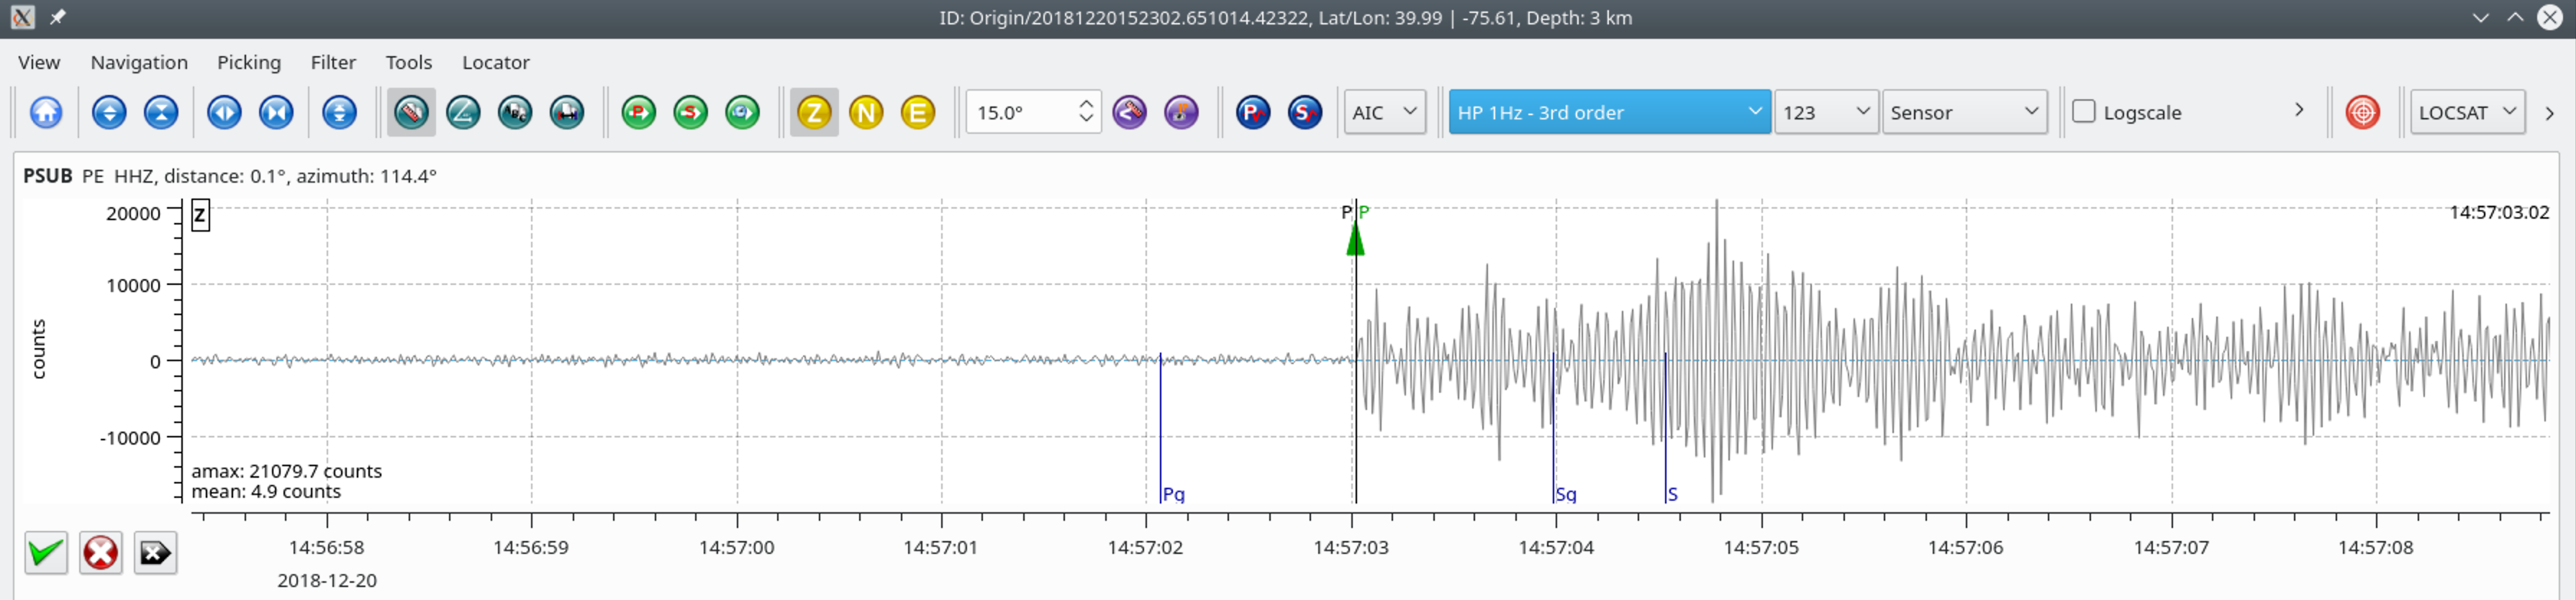Click the pin icon in the title bar
Viewport: 2576px width, 600px height.
57,17
